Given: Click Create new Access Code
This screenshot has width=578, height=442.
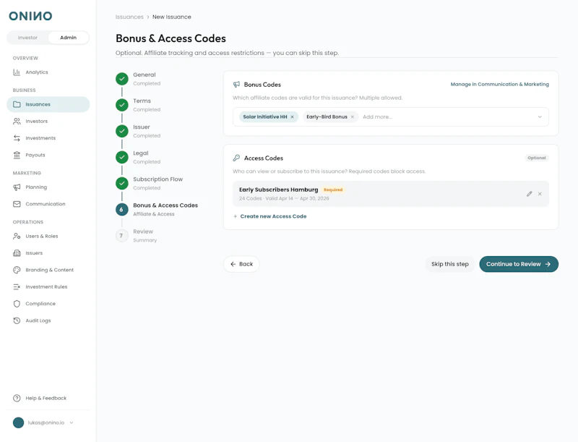Looking at the screenshot, I should [x=269, y=216].
